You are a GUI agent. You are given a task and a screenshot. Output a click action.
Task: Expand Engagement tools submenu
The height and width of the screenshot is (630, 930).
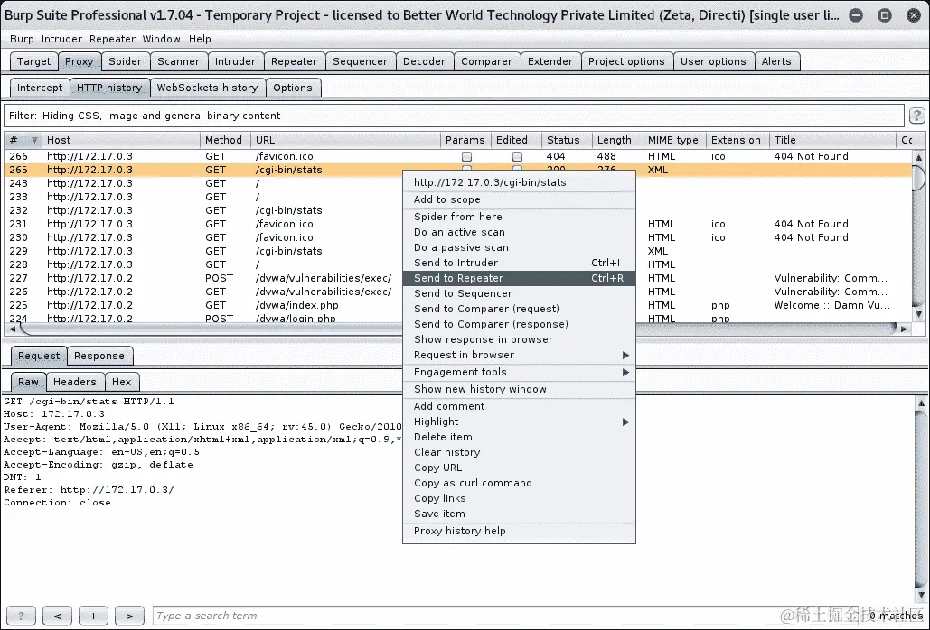pos(625,372)
